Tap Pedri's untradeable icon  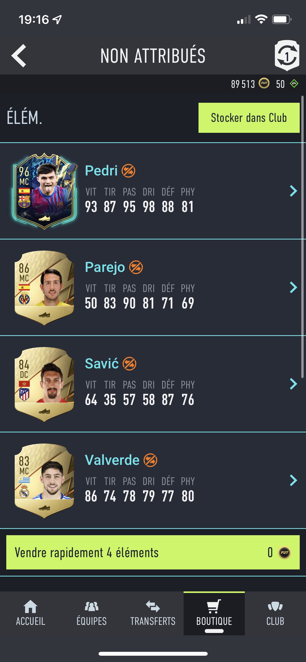click(x=128, y=171)
